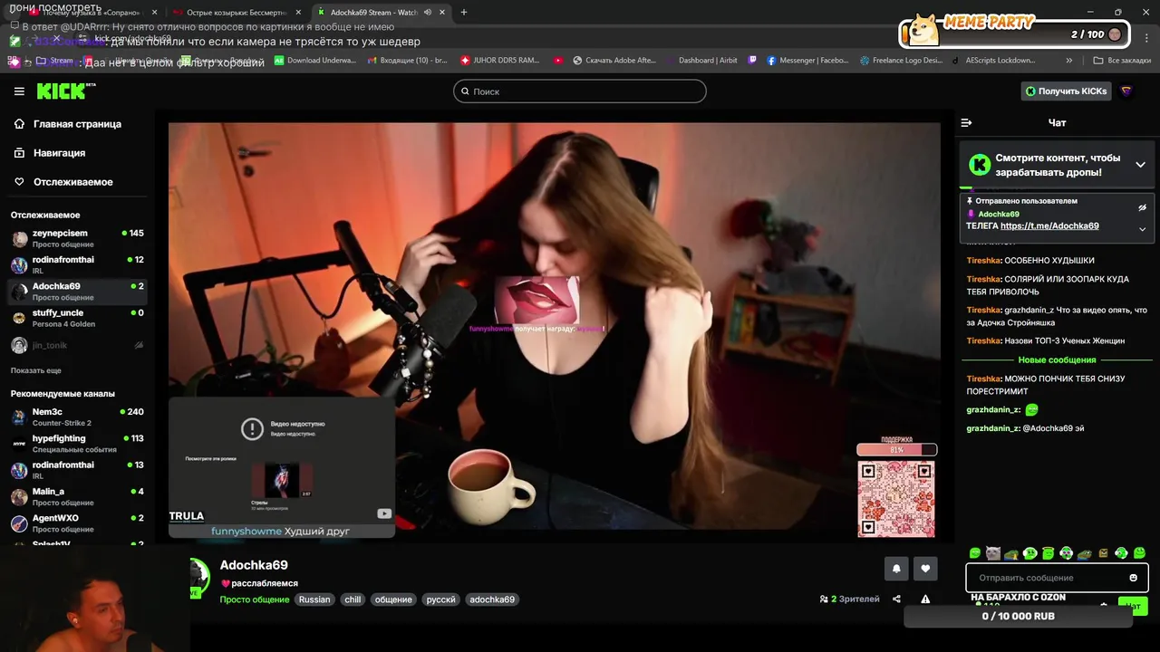
Task: Open a new browser tab
Action: (x=464, y=13)
